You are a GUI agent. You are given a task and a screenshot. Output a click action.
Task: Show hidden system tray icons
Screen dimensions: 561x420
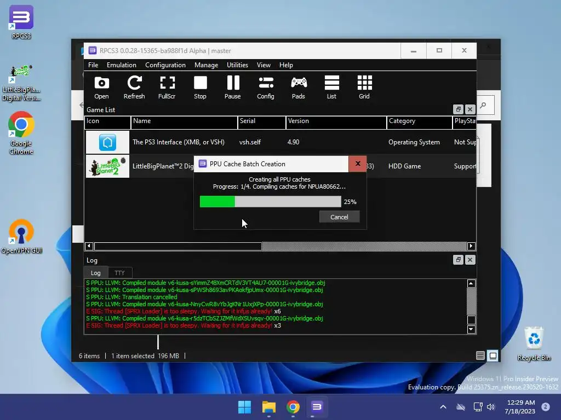click(x=443, y=407)
